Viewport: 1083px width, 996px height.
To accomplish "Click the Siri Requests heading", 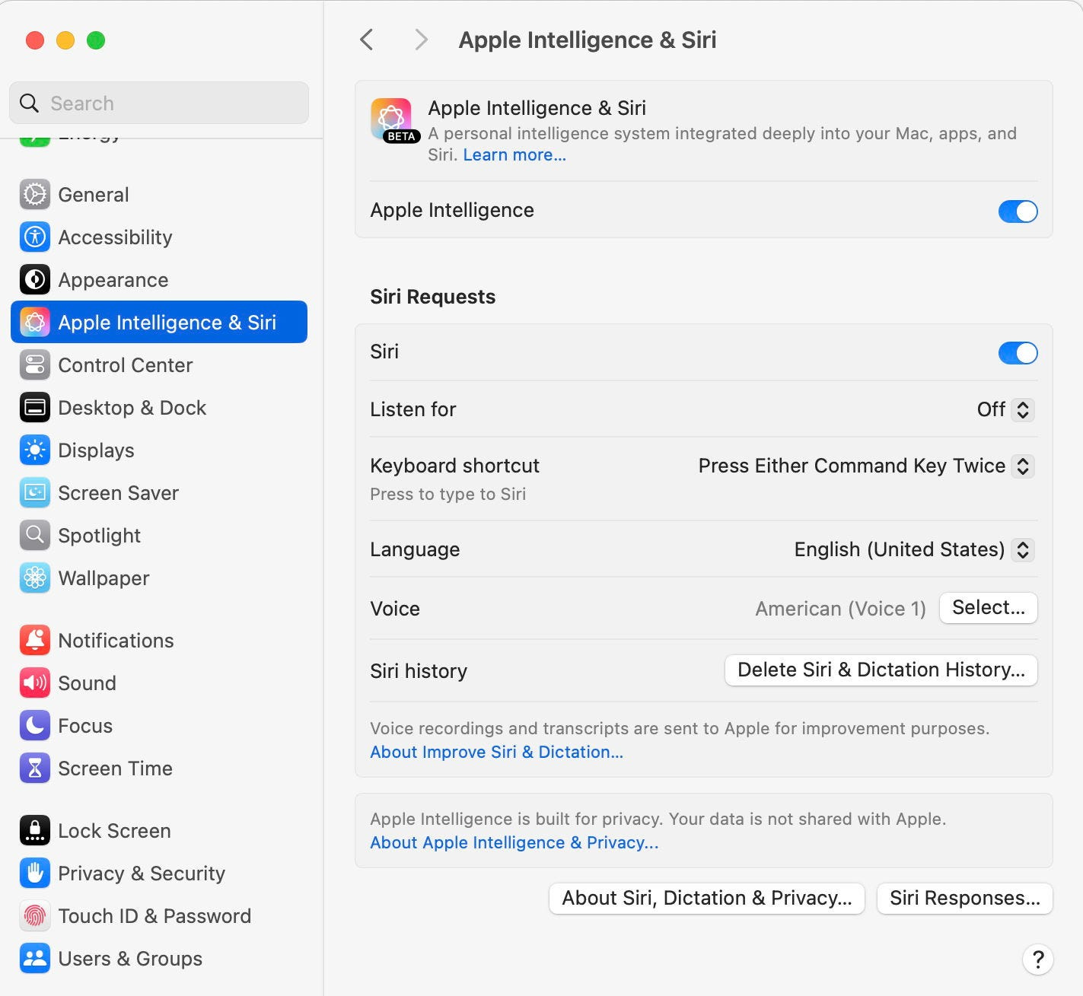I will [x=432, y=297].
